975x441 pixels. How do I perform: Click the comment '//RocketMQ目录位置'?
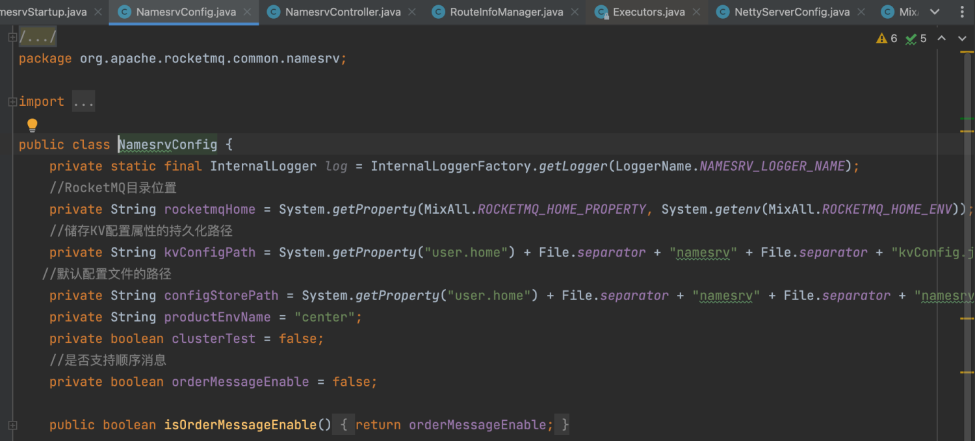[113, 188]
